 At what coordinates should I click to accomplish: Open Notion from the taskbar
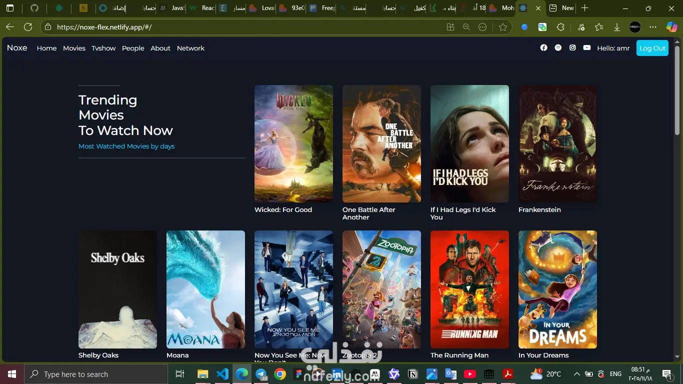tap(413, 374)
